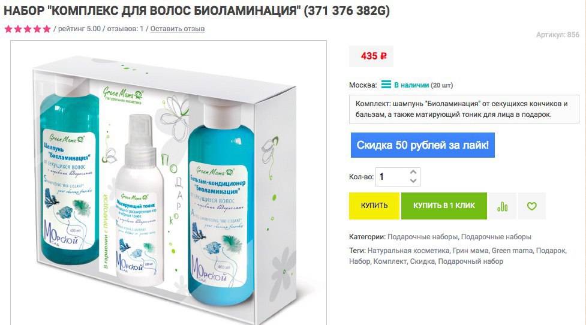Click the product gift set image

pos(169,183)
